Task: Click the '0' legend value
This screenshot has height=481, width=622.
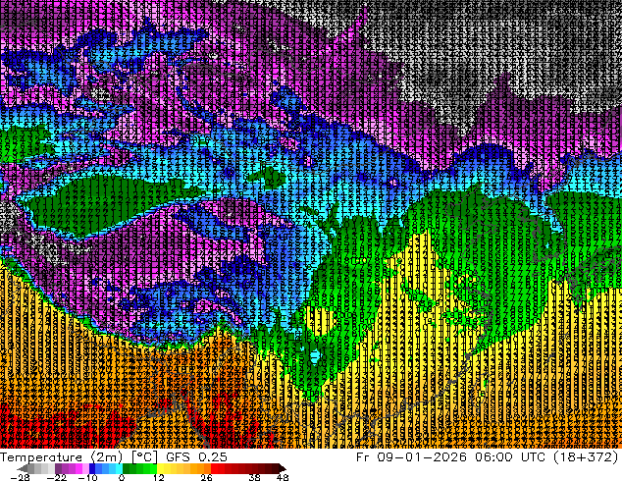Action: pyautogui.click(x=122, y=477)
